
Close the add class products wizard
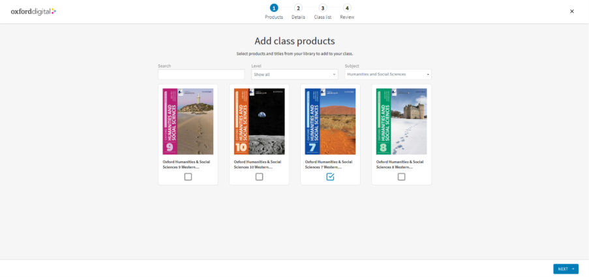coord(572,11)
